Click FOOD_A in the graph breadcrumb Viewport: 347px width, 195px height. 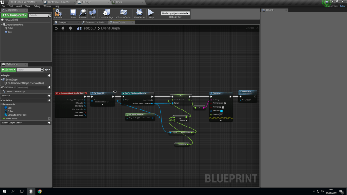pos(90,28)
